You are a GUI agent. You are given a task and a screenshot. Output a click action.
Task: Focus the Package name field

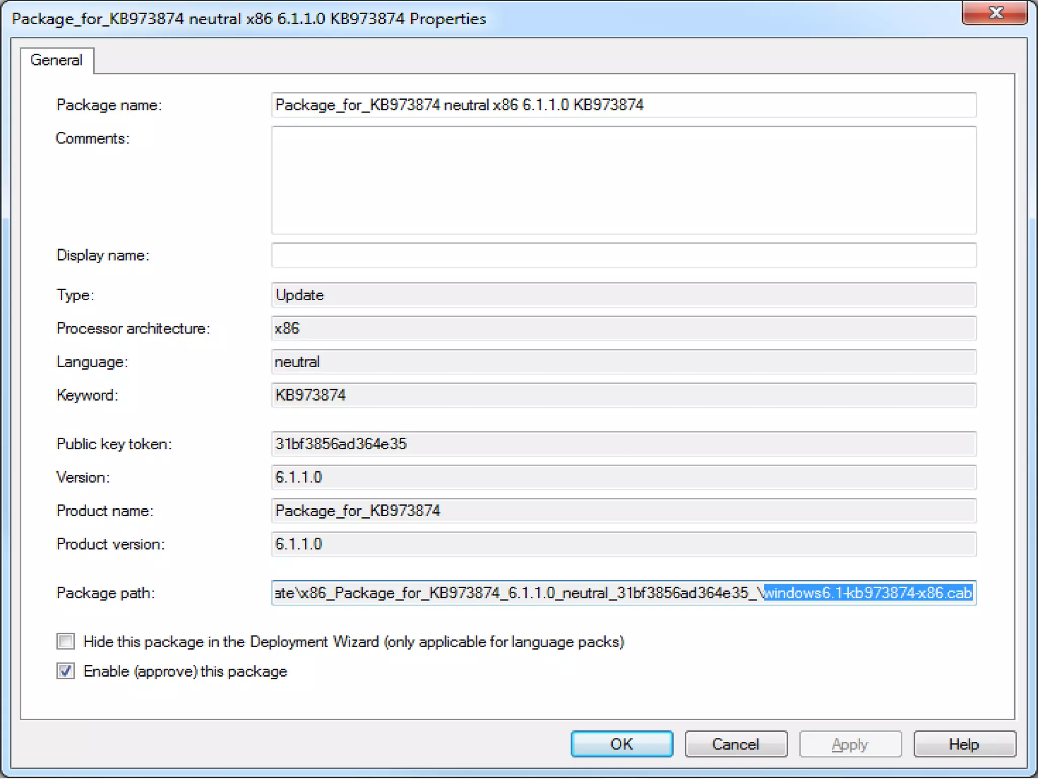pos(624,105)
